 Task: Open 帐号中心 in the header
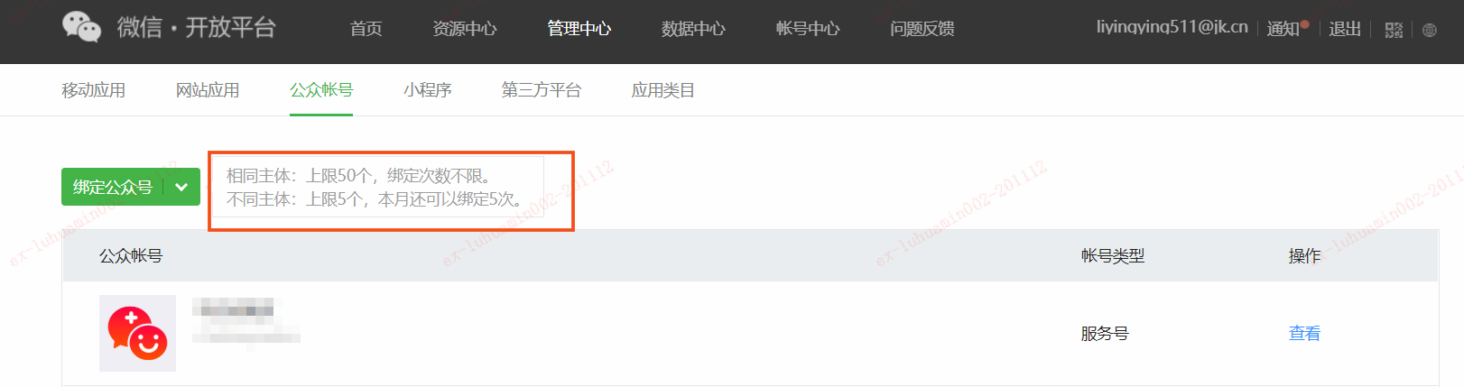(808, 29)
